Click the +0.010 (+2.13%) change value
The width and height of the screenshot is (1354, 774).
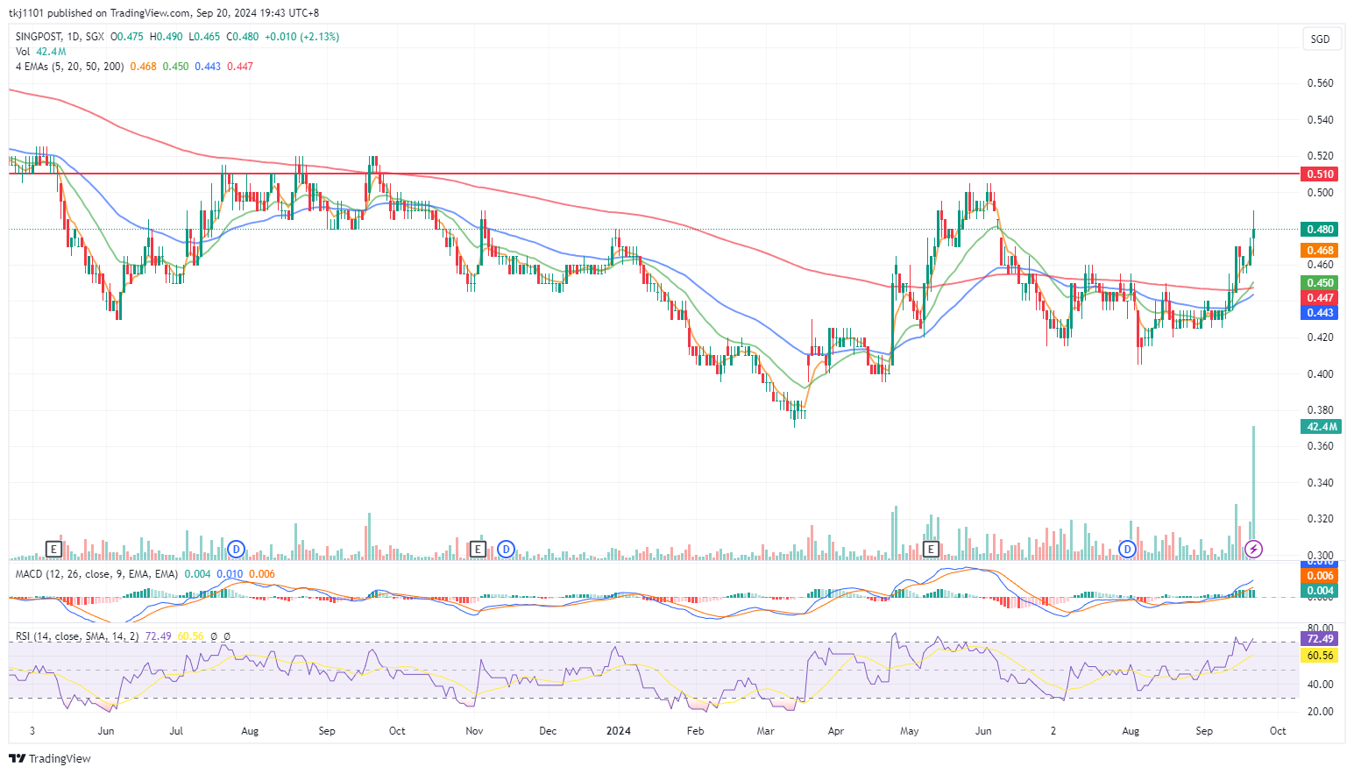pyautogui.click(x=302, y=37)
